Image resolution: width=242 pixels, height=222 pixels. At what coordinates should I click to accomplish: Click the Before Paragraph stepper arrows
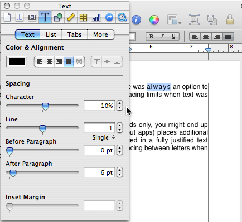(119, 150)
